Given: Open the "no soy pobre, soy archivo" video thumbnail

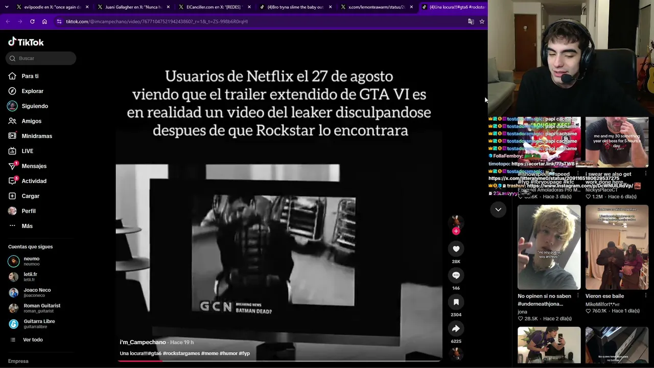Looking at the screenshot, I should click(x=549, y=247).
